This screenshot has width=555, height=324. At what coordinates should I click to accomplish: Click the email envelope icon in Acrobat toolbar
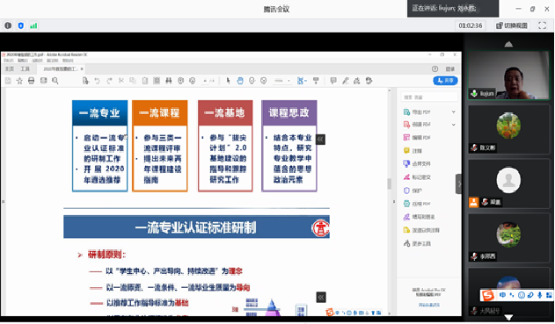coord(43,81)
